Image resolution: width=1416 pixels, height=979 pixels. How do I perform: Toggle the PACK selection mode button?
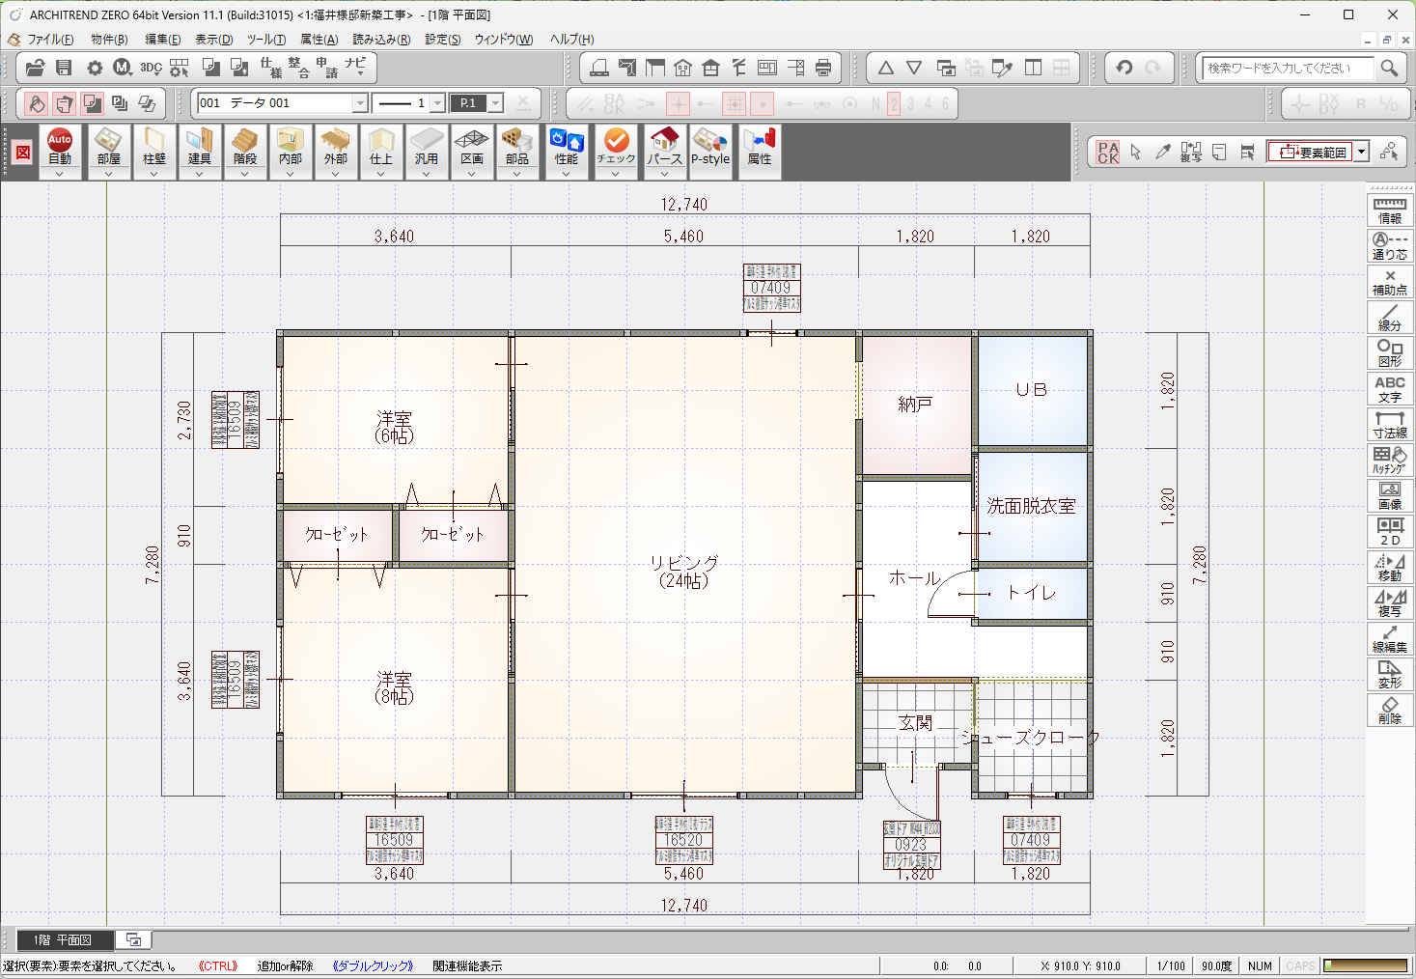pos(1108,153)
